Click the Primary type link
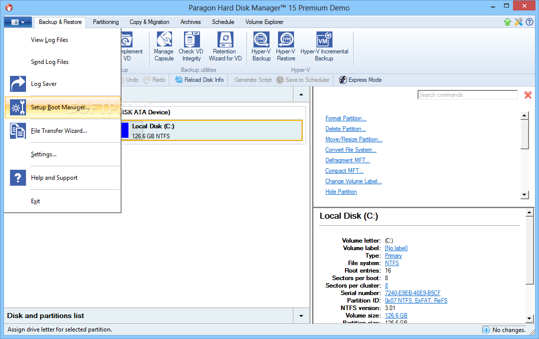The width and height of the screenshot is (539, 339). coord(393,256)
